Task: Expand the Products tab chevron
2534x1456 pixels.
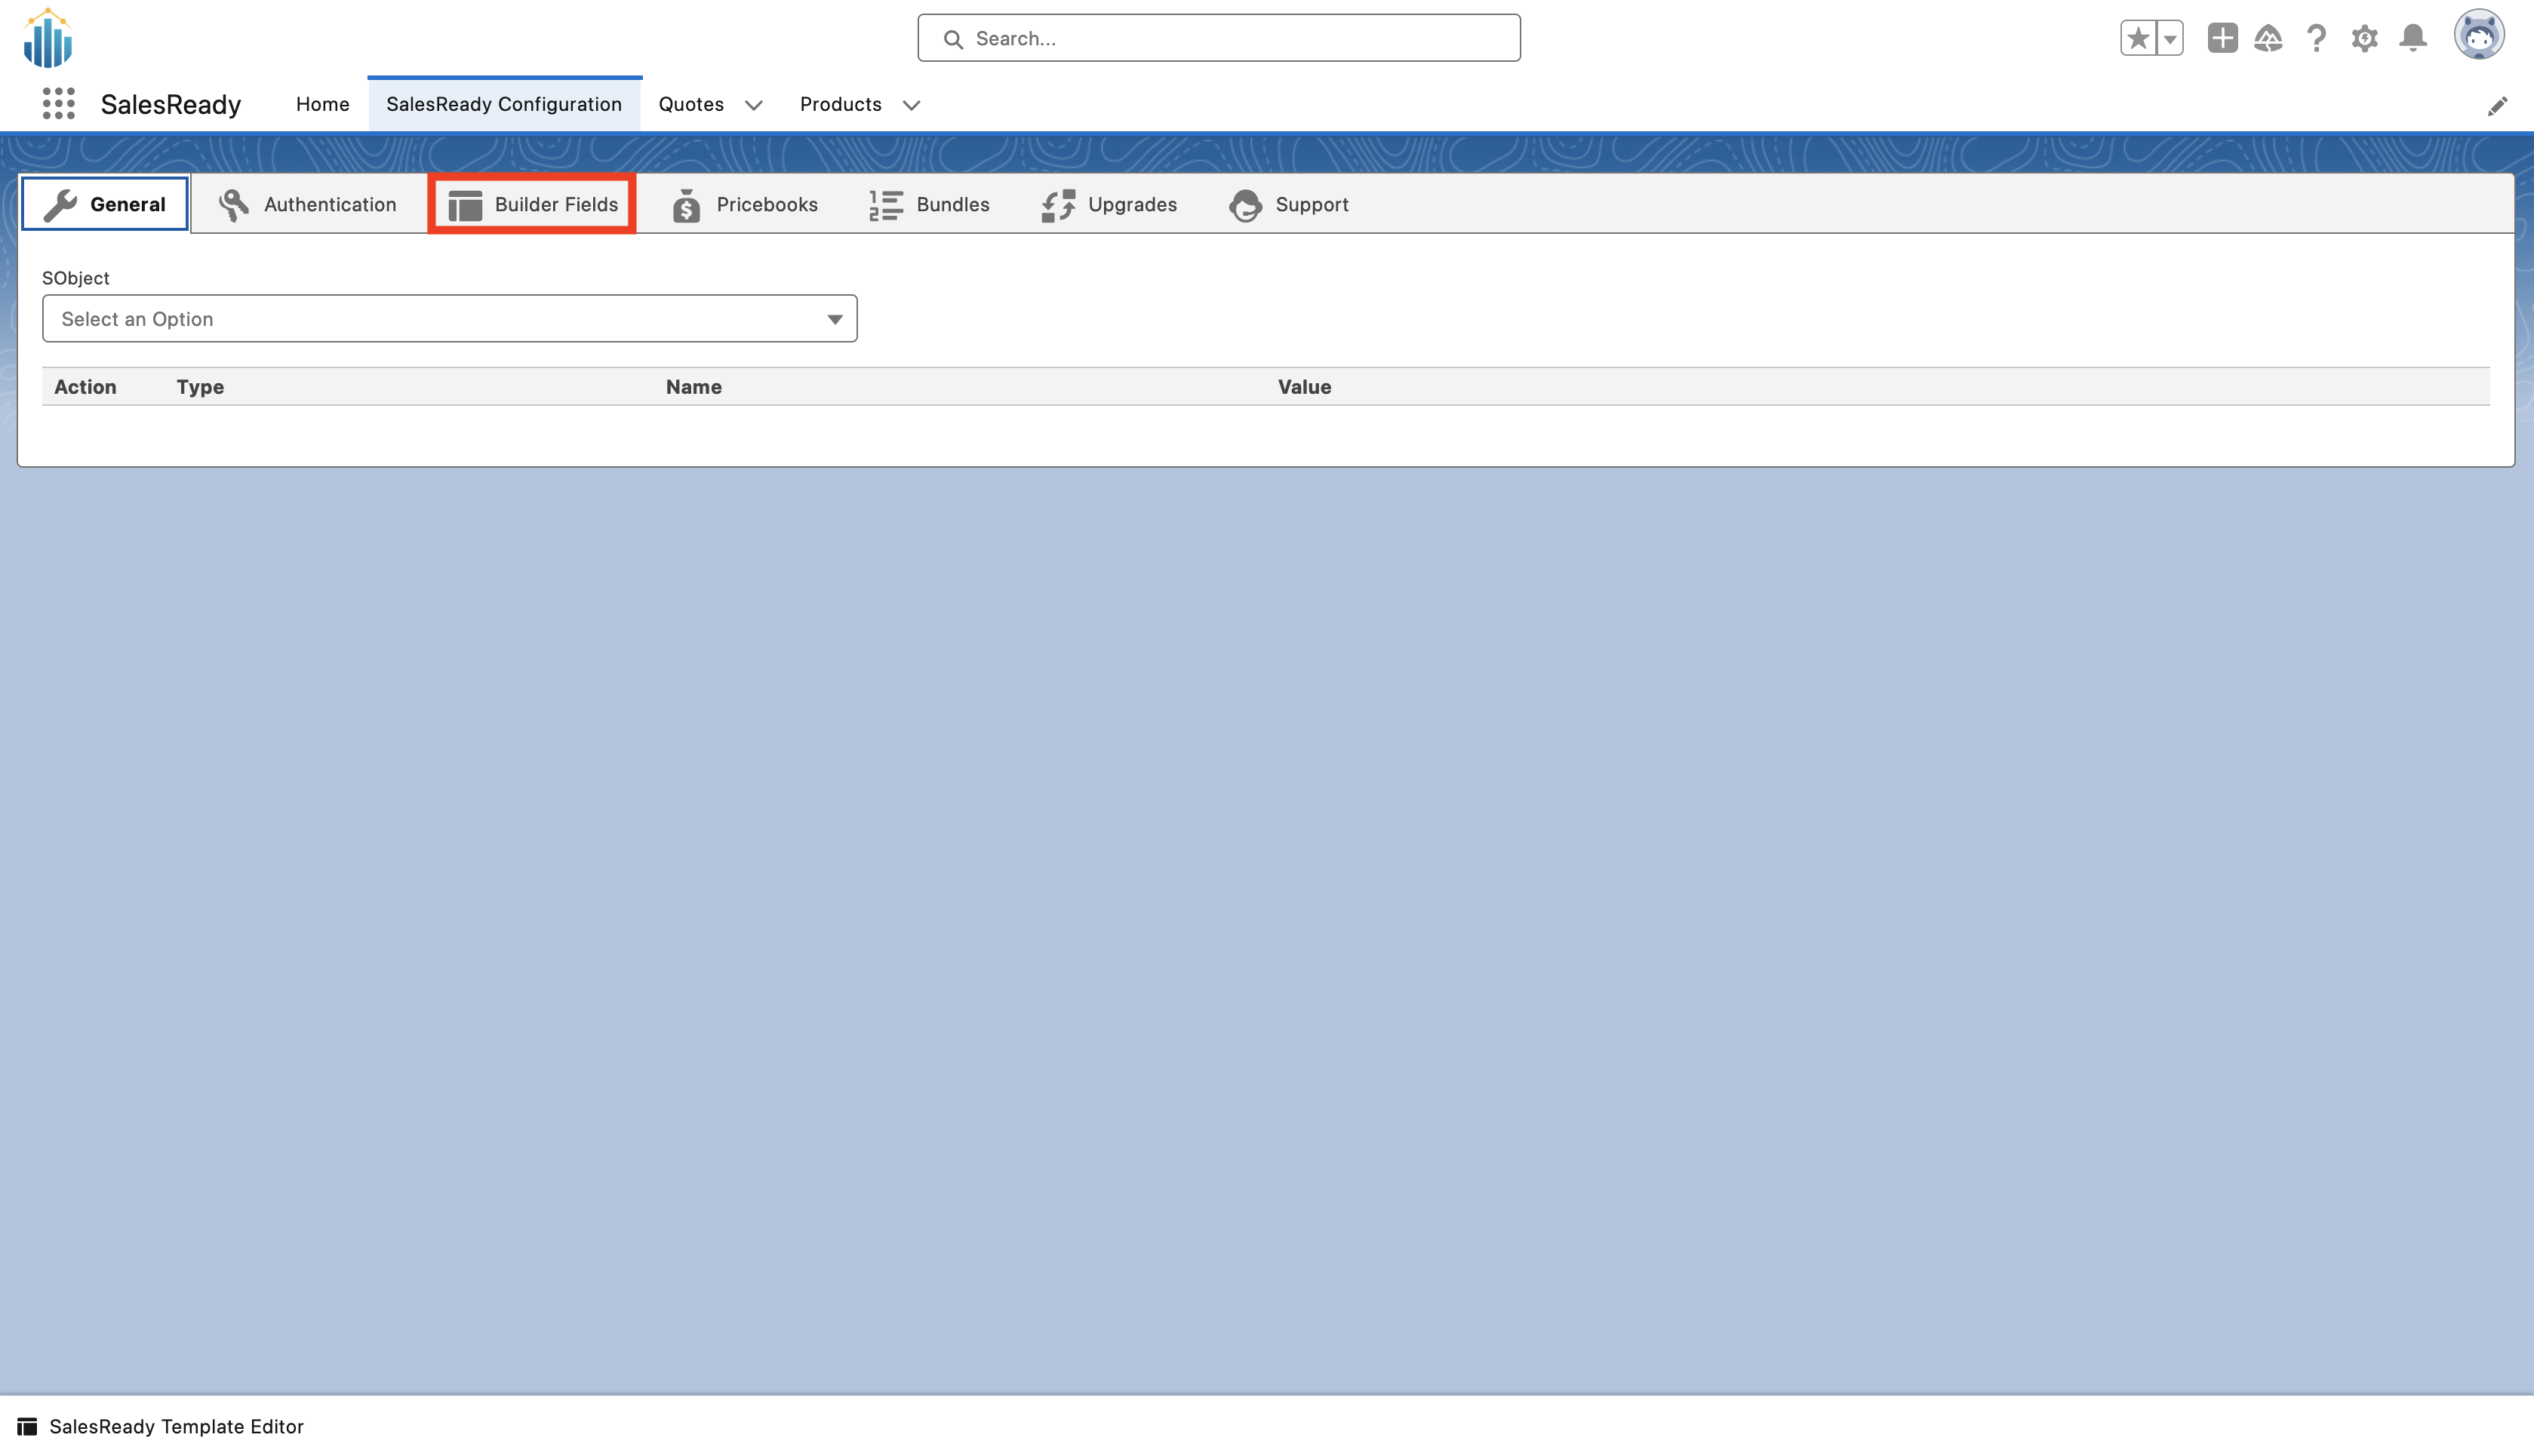Action: pyautogui.click(x=911, y=105)
